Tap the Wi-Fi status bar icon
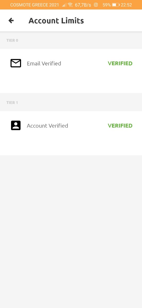The height and width of the screenshot is (308, 142). (x=70, y=5)
